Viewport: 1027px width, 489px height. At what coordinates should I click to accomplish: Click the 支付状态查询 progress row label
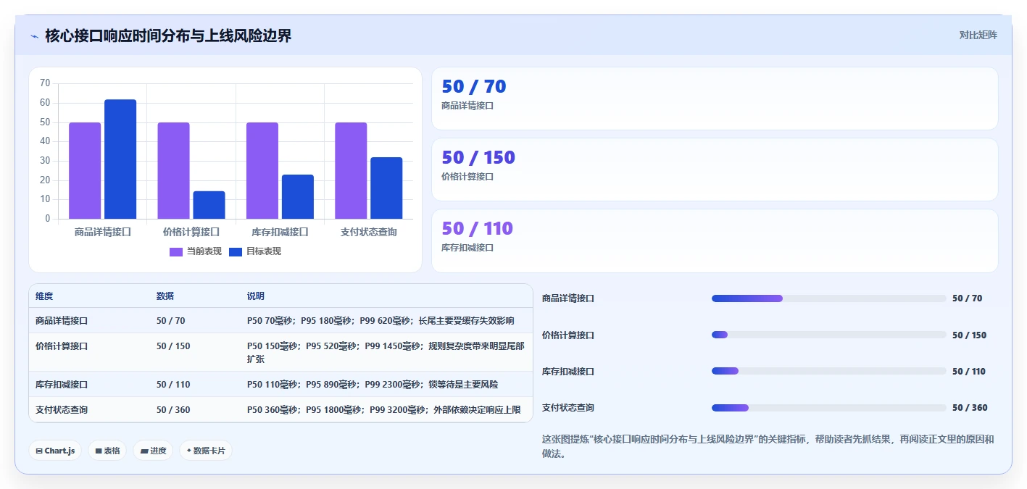point(568,408)
